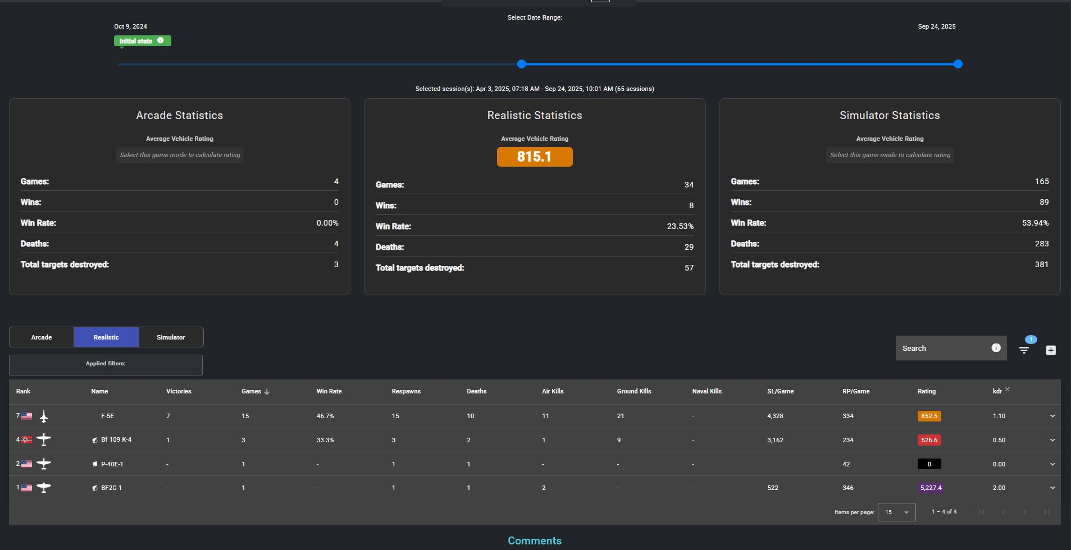Screen dimensions: 1071x550
Task: Click the premium marker beside Bf 109 K-4
Action: (x=95, y=440)
